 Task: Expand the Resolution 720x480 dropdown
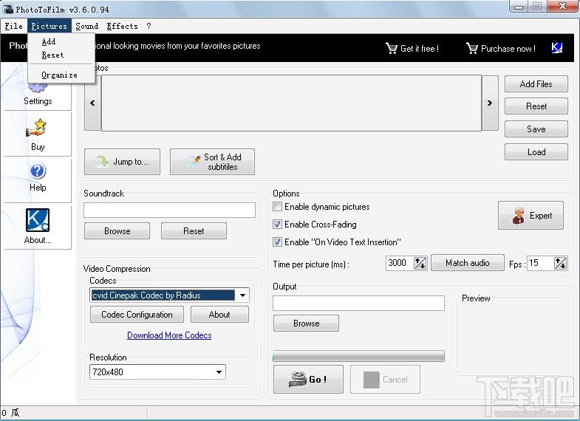tap(219, 372)
